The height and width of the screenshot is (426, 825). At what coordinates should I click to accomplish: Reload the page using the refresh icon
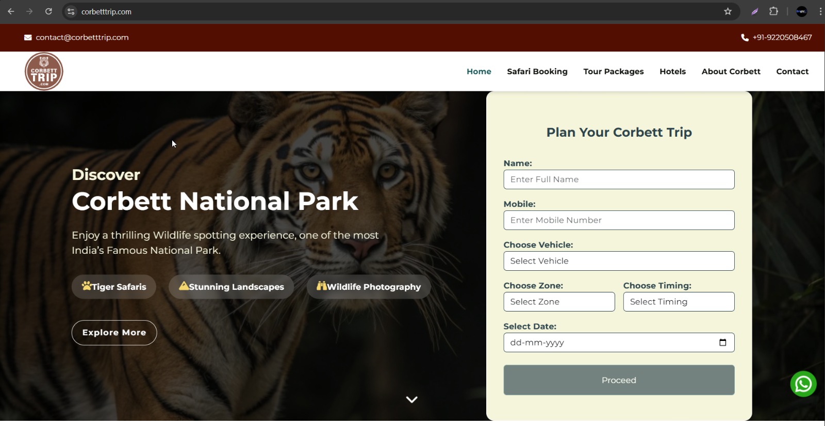coord(48,11)
